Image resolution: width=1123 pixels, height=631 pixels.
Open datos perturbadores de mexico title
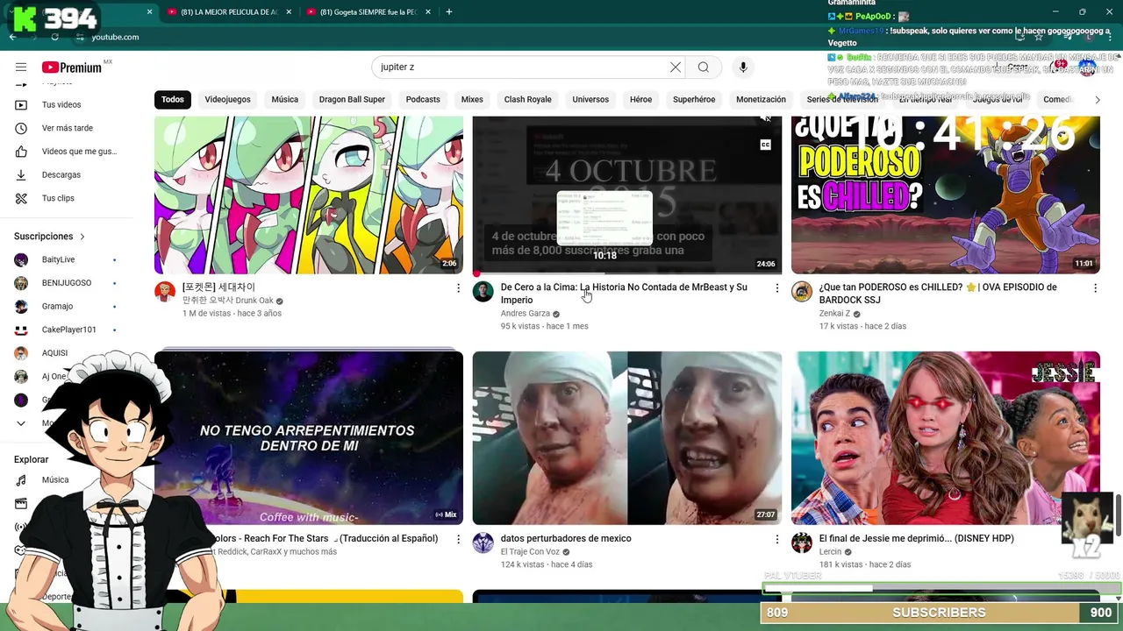point(566,539)
